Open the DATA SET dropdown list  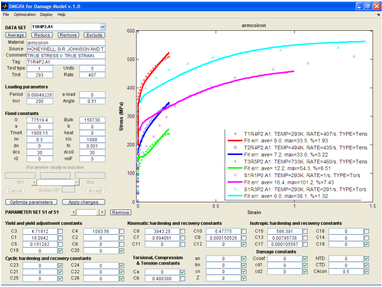tap(102, 26)
